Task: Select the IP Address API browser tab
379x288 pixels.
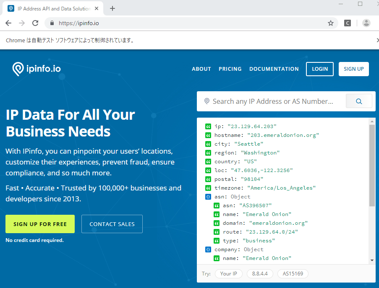Action: (x=53, y=8)
